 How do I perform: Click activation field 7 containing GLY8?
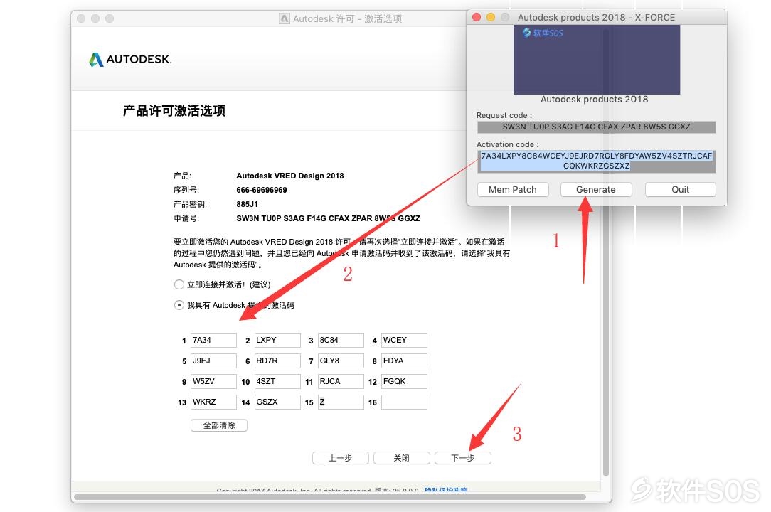[x=341, y=361]
